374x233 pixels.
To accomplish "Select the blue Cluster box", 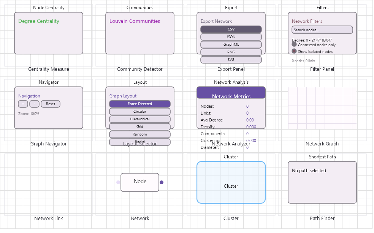I will 231,182.
